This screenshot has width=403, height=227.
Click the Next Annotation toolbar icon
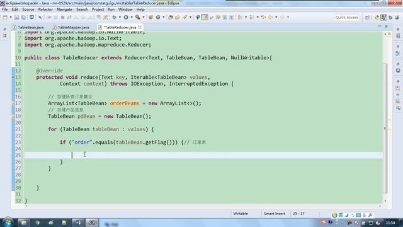tap(239, 17)
